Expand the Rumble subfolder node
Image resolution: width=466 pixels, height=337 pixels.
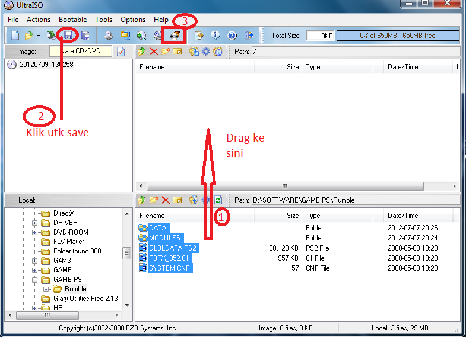click(x=46, y=289)
